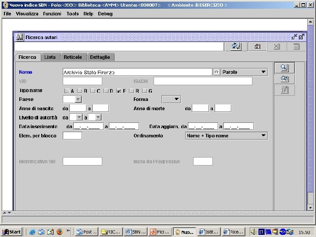Open the Tools menu
Viewport: 316px width, 237px height.
click(x=72, y=14)
